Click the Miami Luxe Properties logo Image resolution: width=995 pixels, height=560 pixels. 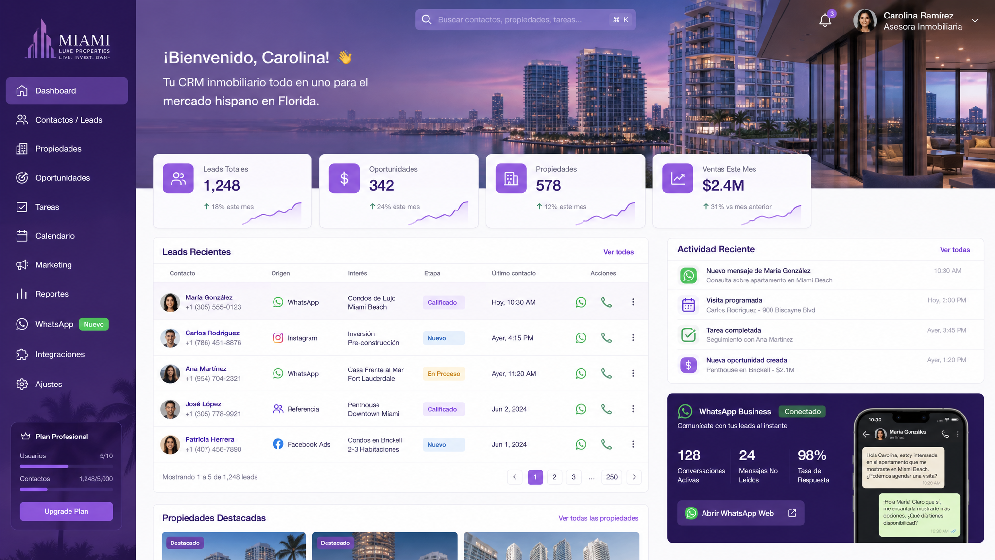[x=68, y=40]
